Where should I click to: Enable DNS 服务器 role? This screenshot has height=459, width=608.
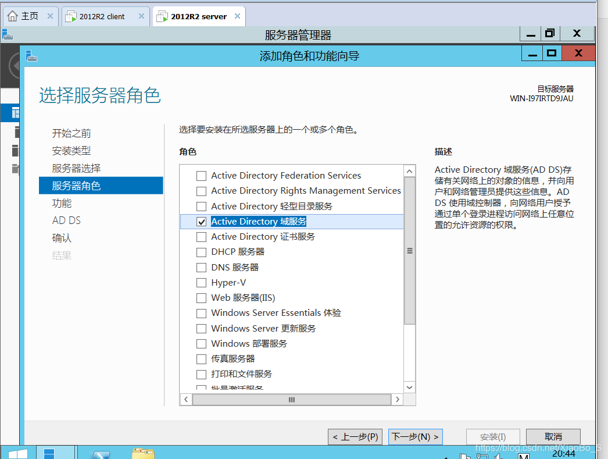201,268
